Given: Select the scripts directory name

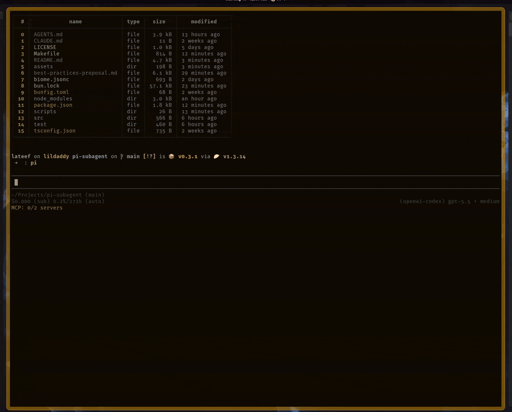Looking at the screenshot, I should pos(45,111).
